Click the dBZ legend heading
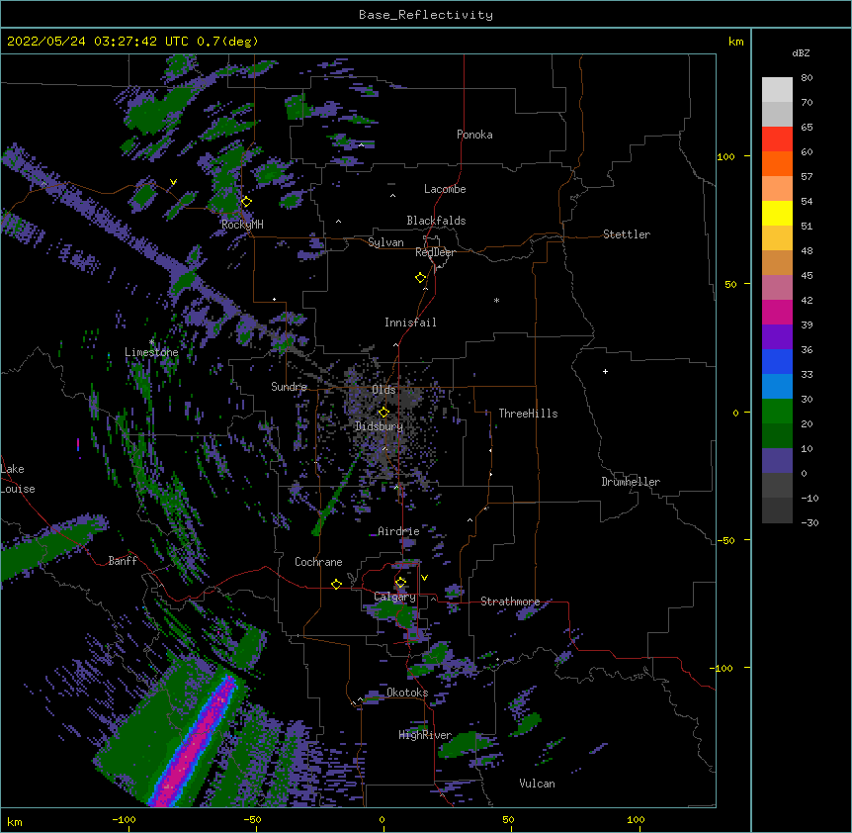This screenshot has height=833, width=852. [x=801, y=53]
